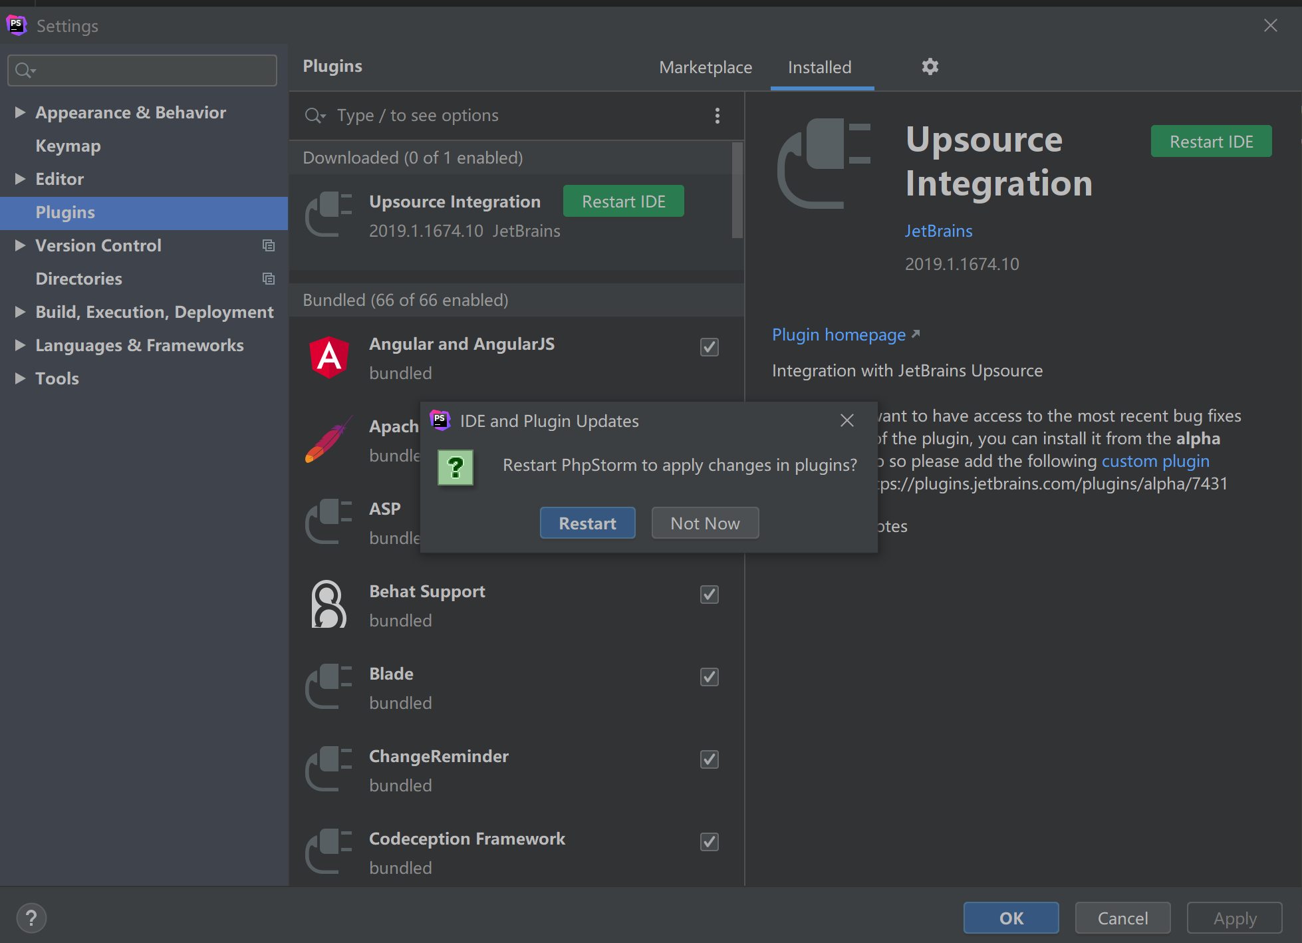Select the Behat Support plugin name
The width and height of the screenshot is (1302, 943).
(x=427, y=592)
